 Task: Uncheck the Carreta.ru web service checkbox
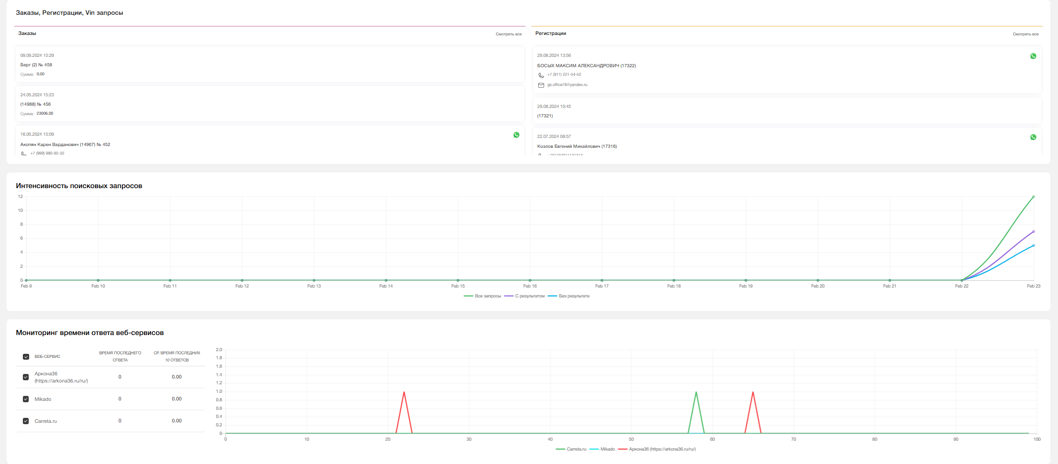26,421
